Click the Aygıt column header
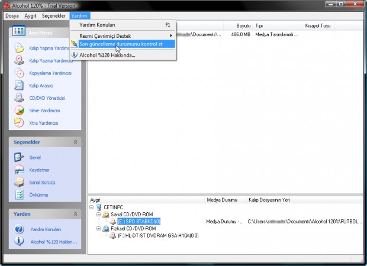This screenshot has width=367, height=266. (146, 200)
